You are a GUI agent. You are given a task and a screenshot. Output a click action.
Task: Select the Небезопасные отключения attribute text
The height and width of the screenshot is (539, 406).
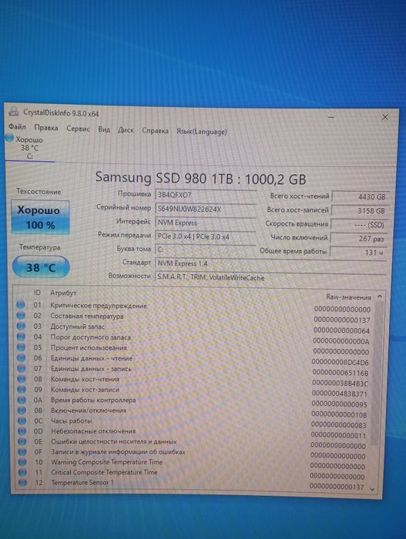[x=93, y=431]
